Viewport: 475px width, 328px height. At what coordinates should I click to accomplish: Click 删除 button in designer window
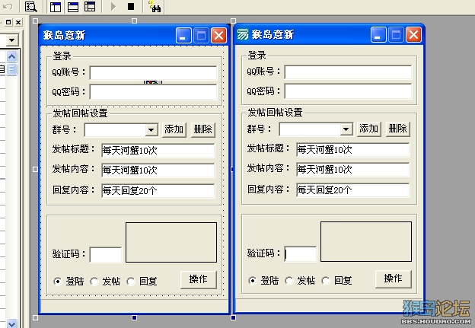click(203, 129)
